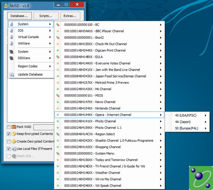Screen dimensions: 213x190
Task: Expand the Shopping Channel submenu arrow
Action: click(161, 147)
